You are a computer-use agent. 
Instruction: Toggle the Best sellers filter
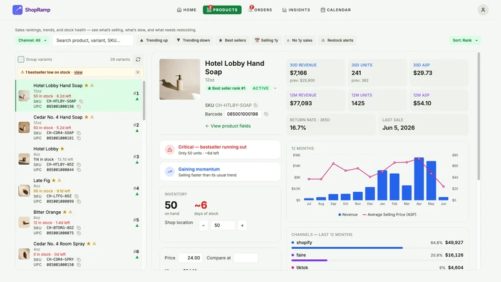[232, 40]
